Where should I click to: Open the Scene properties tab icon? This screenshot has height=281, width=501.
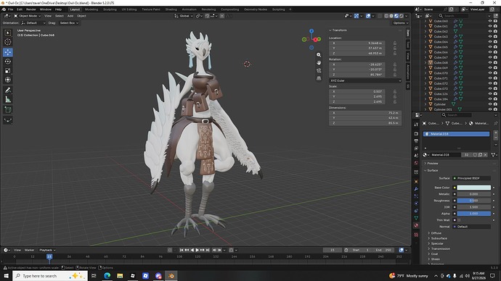point(416,156)
